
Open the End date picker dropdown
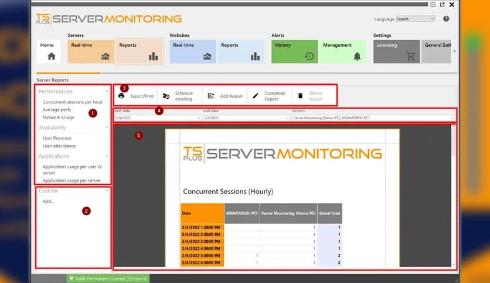[x=288, y=118]
